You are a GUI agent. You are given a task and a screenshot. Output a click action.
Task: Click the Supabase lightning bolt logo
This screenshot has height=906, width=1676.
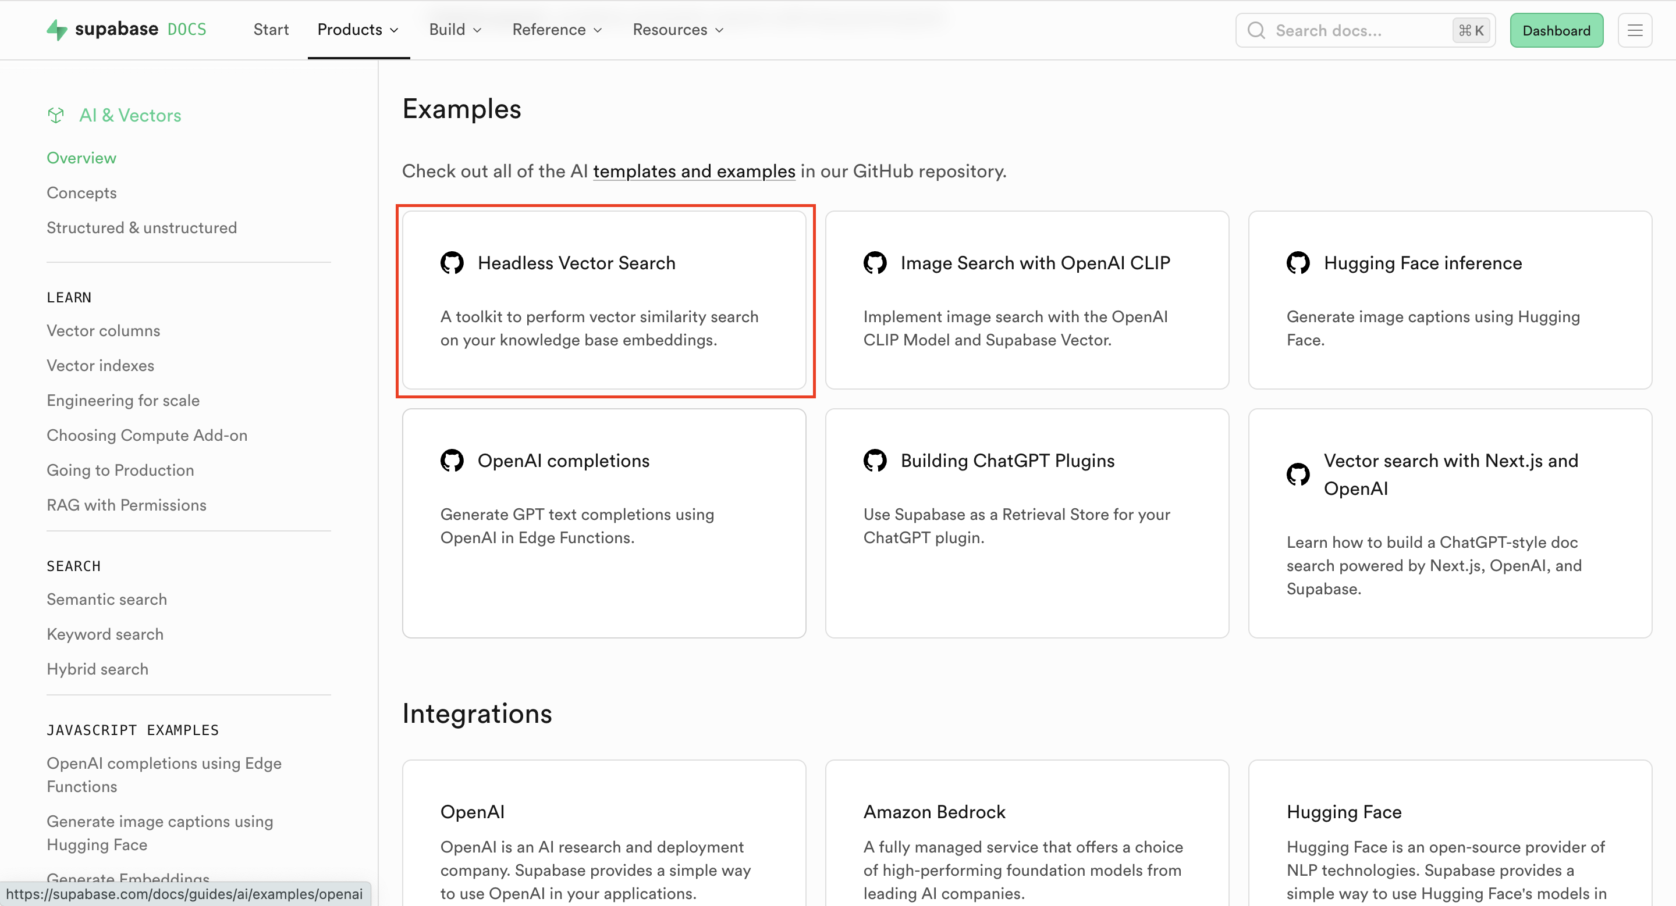pyautogui.click(x=57, y=30)
